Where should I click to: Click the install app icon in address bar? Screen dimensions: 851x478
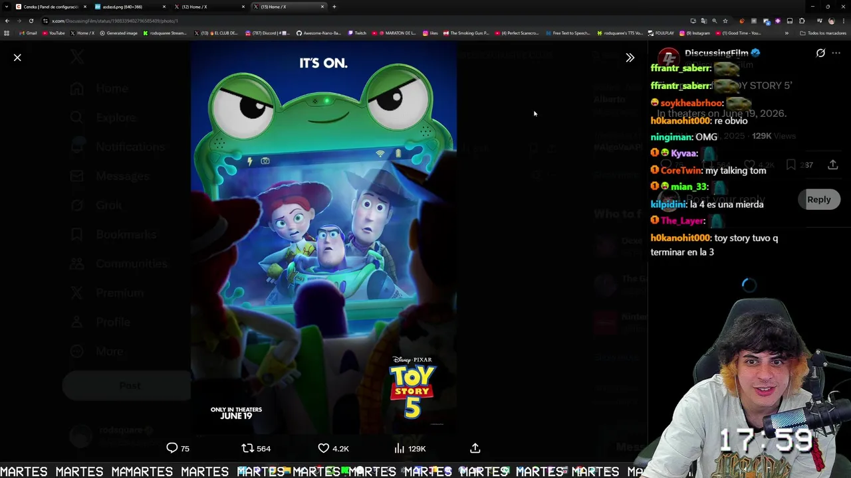[x=693, y=21]
